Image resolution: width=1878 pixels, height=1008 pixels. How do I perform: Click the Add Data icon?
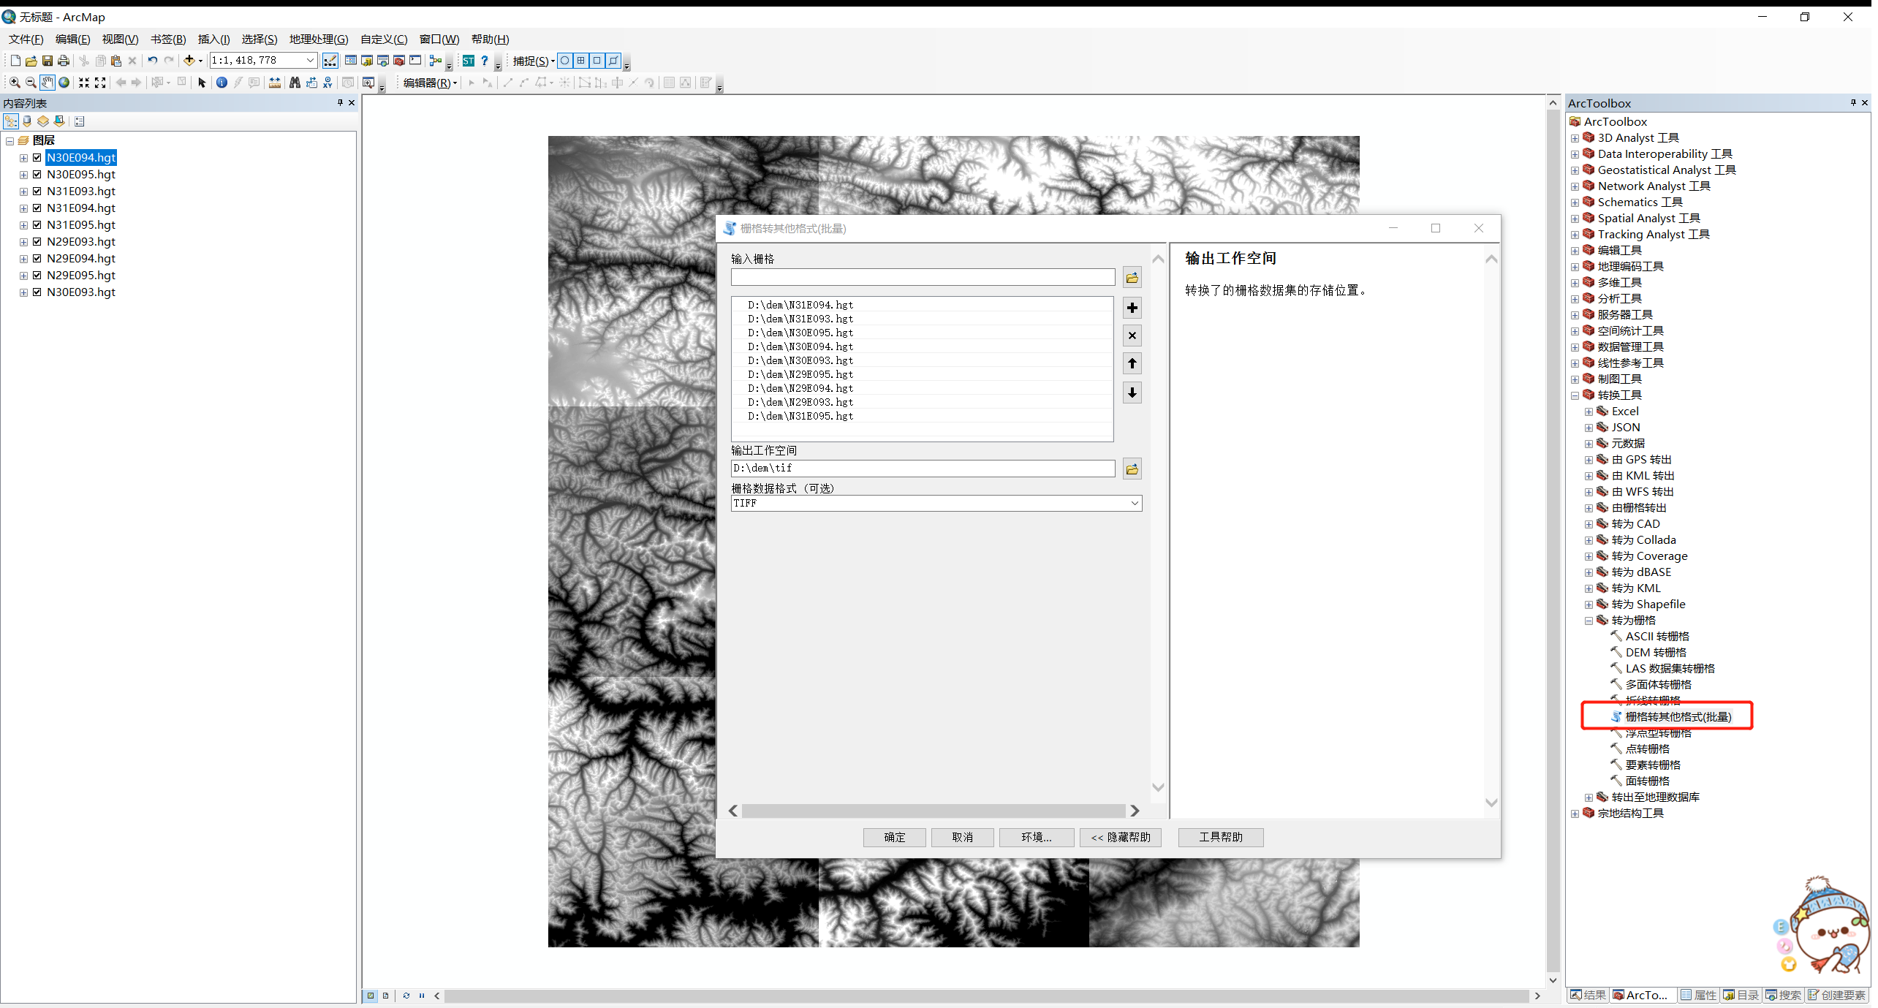(x=189, y=60)
